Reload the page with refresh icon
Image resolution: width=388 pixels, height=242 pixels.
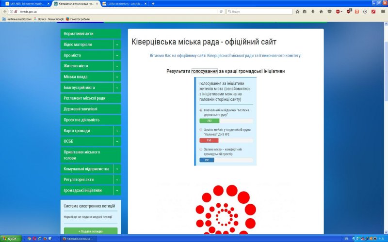point(221,11)
